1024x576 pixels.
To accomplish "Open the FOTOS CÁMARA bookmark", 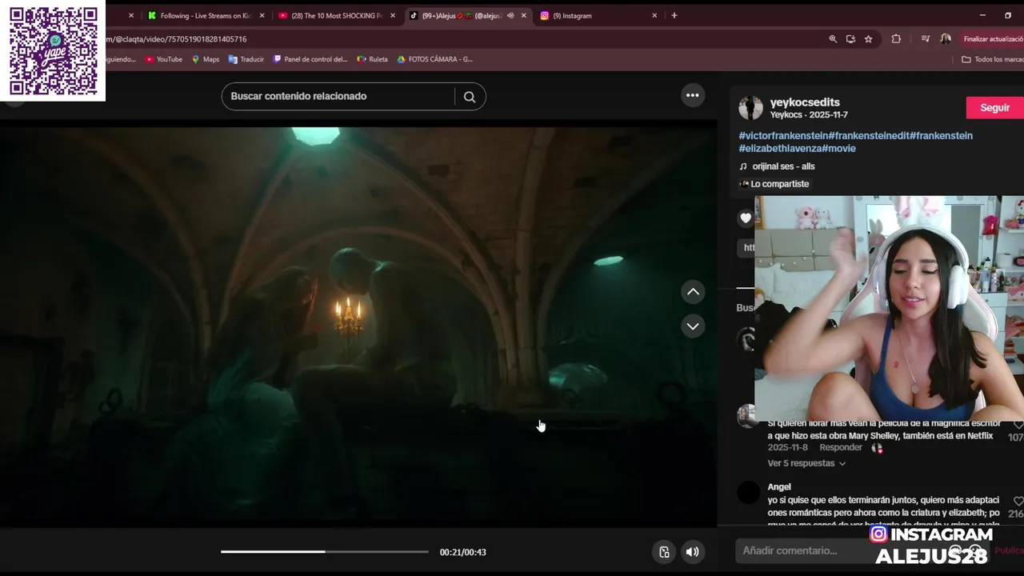I will (435, 59).
